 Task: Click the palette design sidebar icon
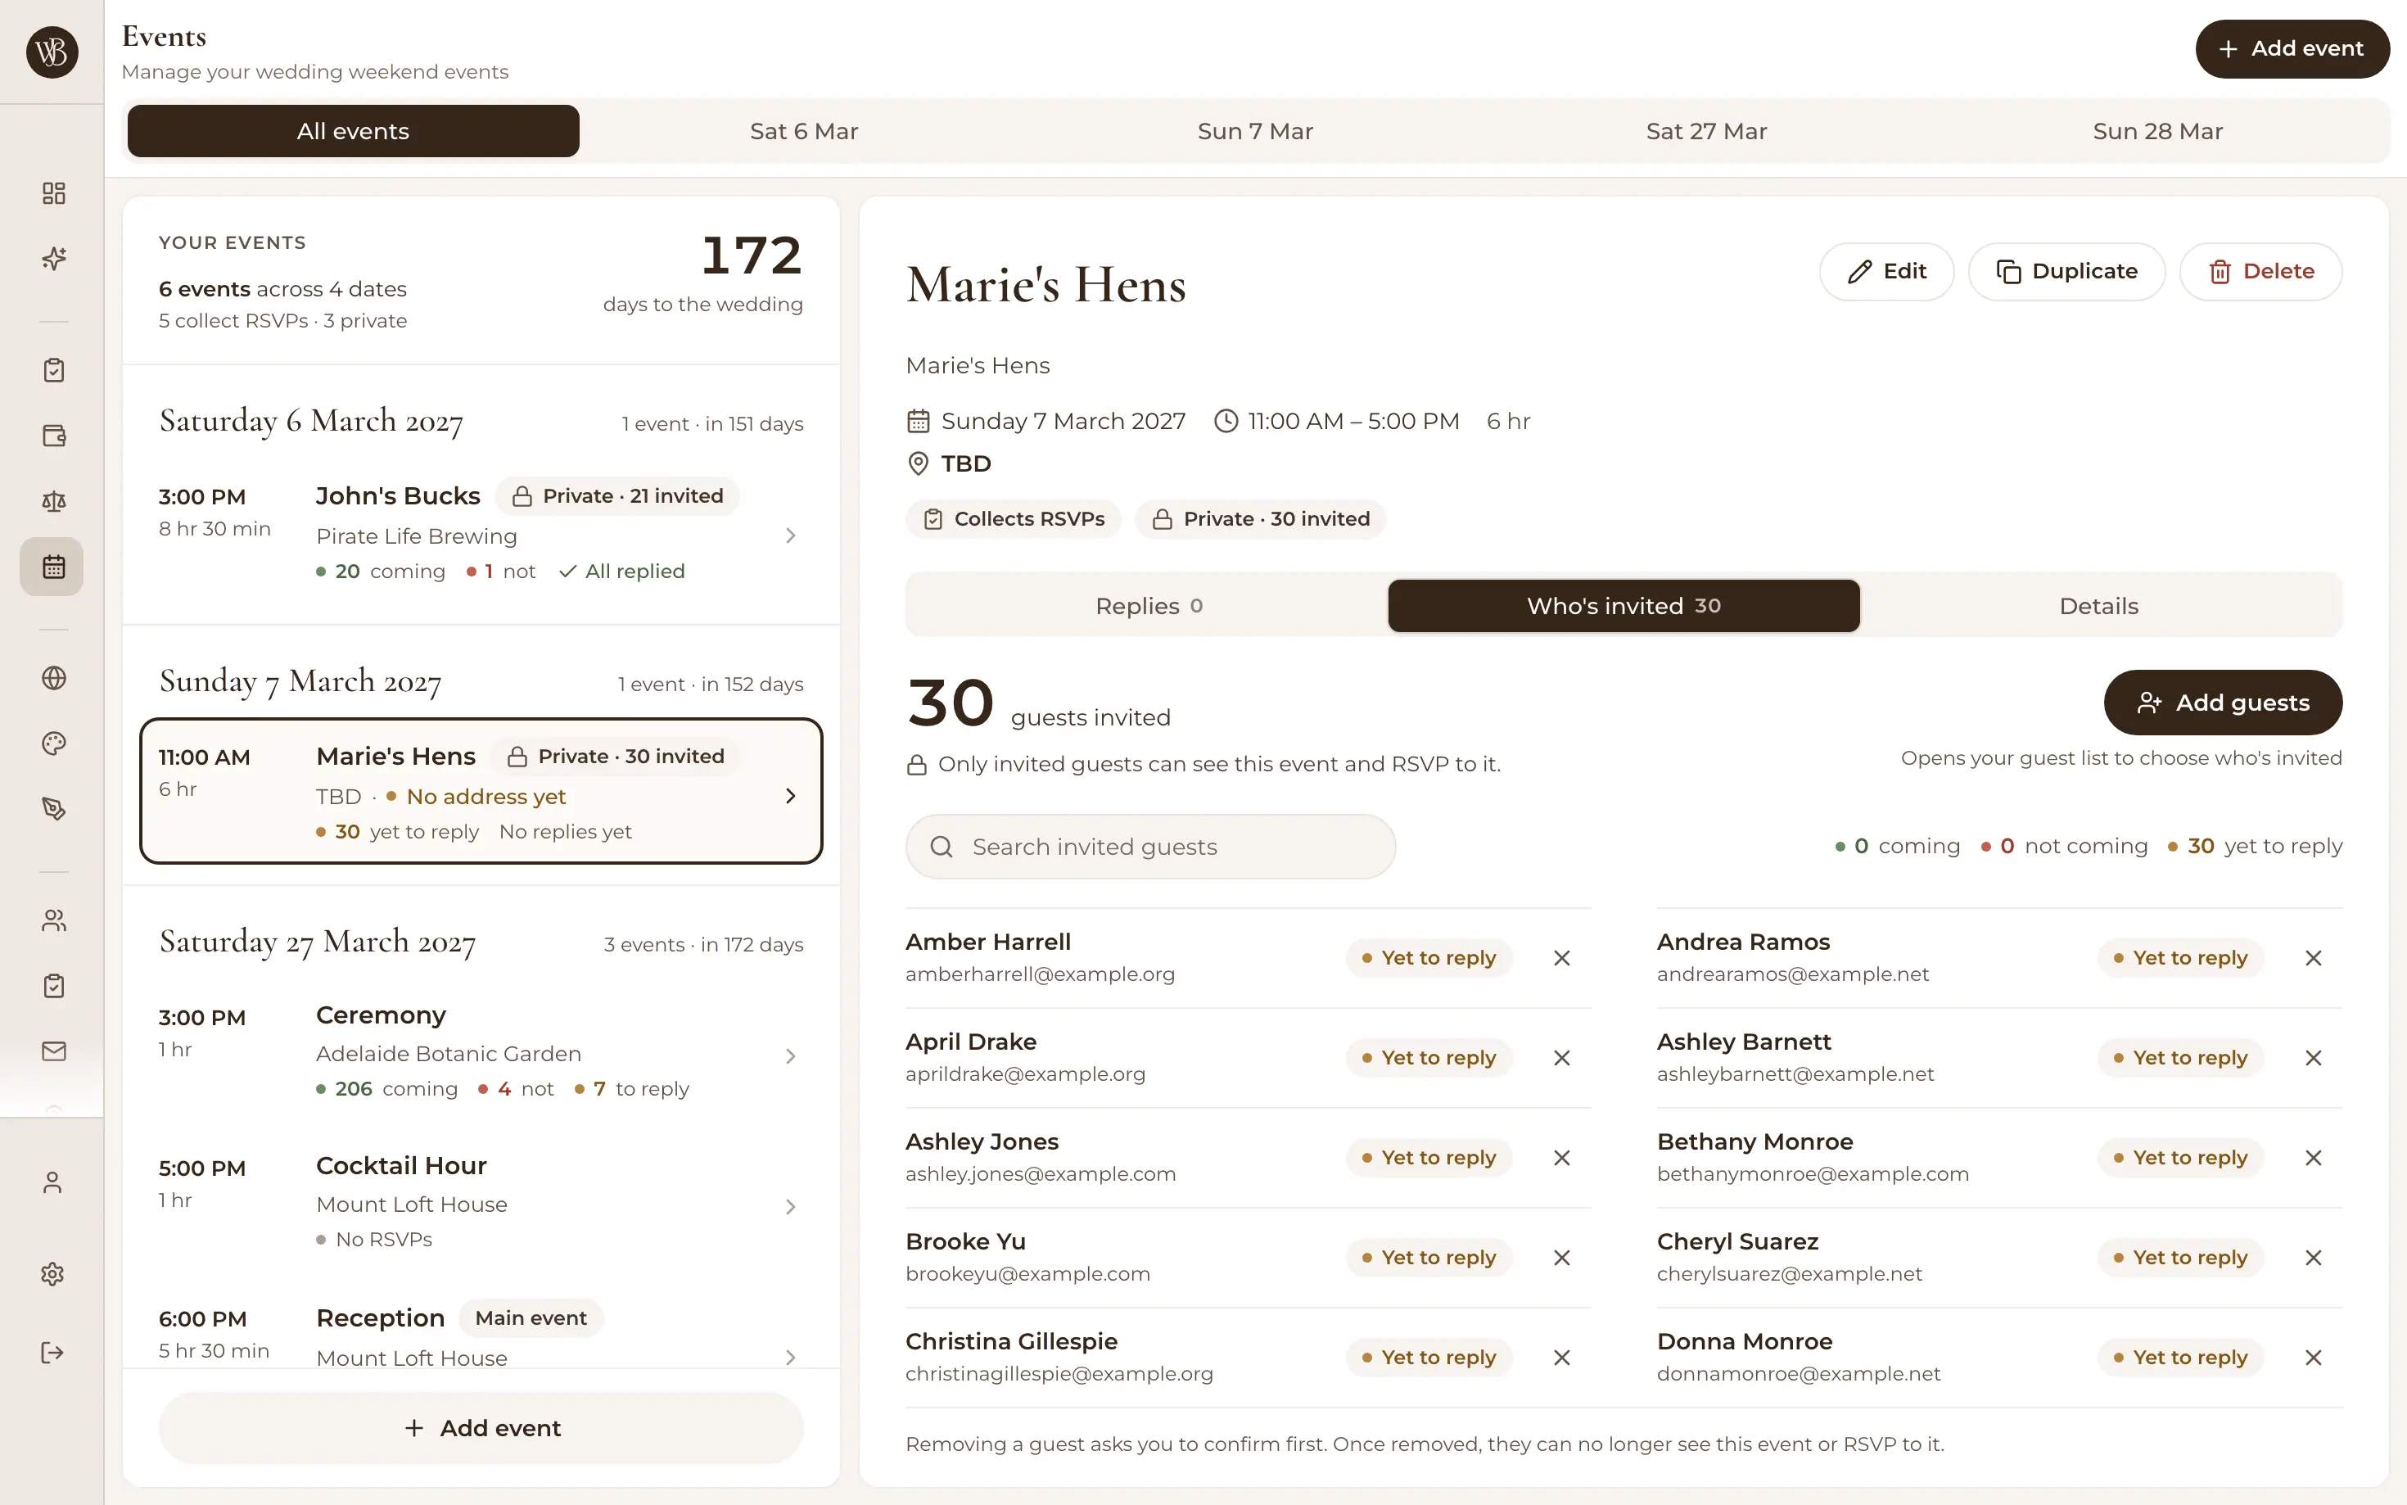54,743
